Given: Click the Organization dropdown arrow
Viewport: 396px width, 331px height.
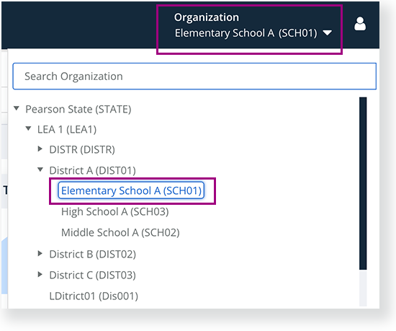Looking at the screenshot, I should (x=328, y=33).
